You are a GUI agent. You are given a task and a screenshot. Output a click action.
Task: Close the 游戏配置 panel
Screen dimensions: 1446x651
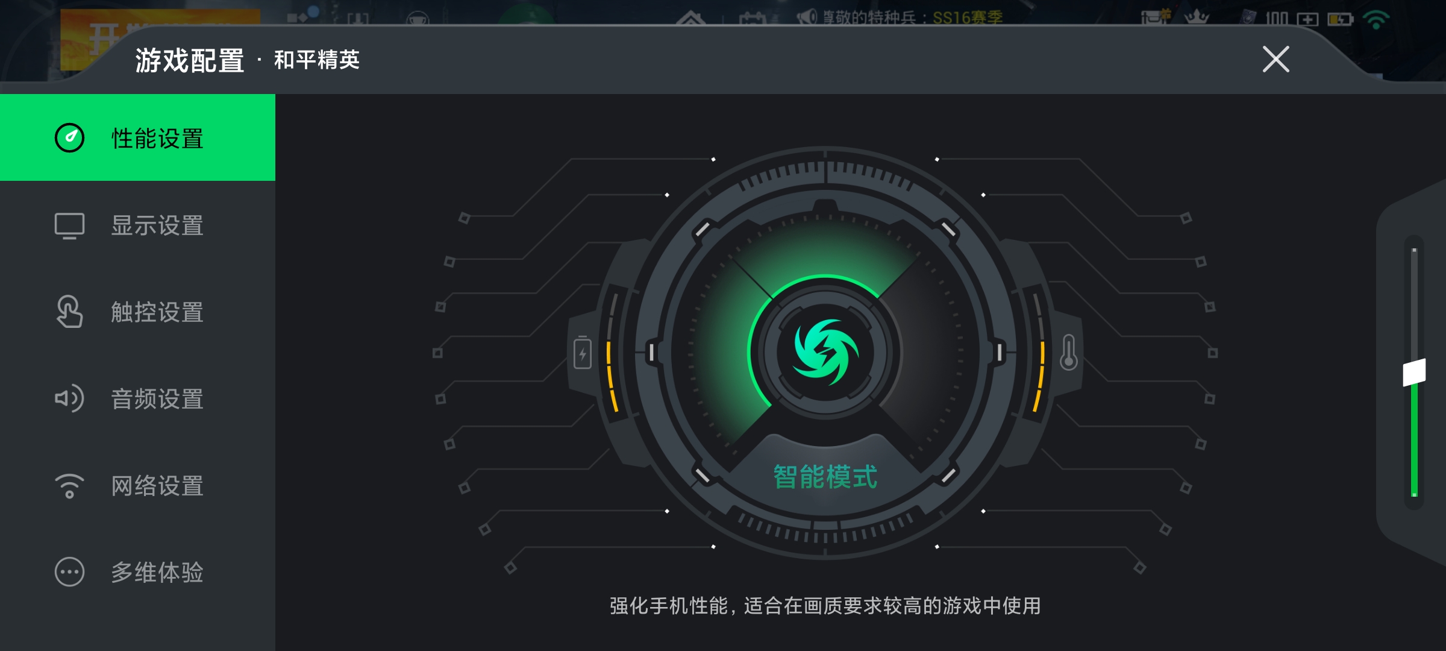click(1276, 59)
